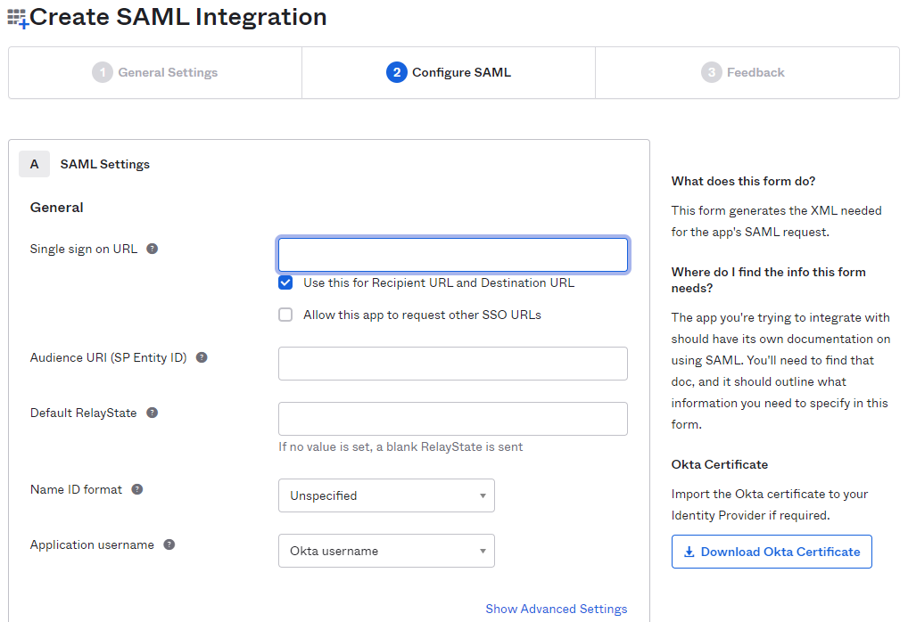Focus the Audience URI input field
908x622 pixels.
[453, 364]
